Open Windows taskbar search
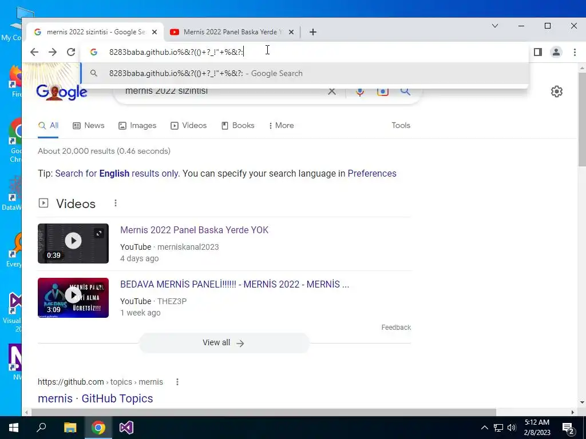Viewport: 586px width, 439px height. [x=41, y=428]
